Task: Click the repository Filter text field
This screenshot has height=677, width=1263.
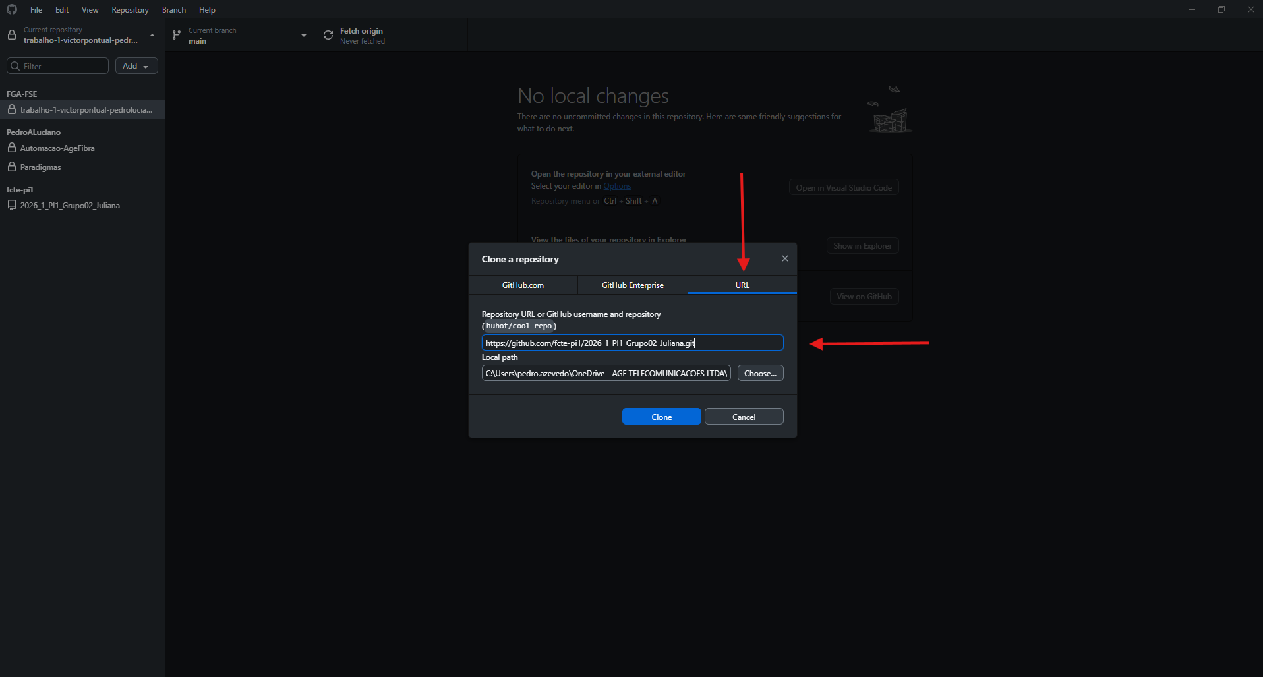Action: (x=57, y=66)
